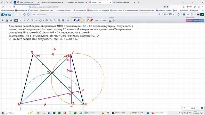Choose the black preset pen

[74, 20]
